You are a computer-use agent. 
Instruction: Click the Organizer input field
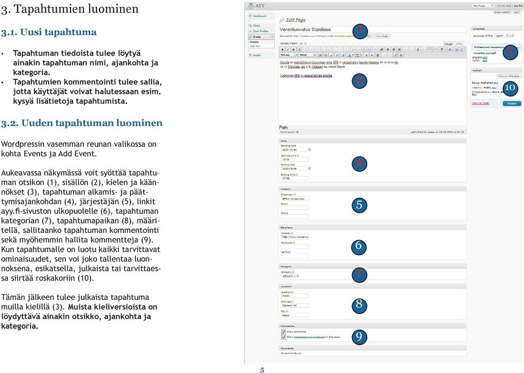coord(295,198)
